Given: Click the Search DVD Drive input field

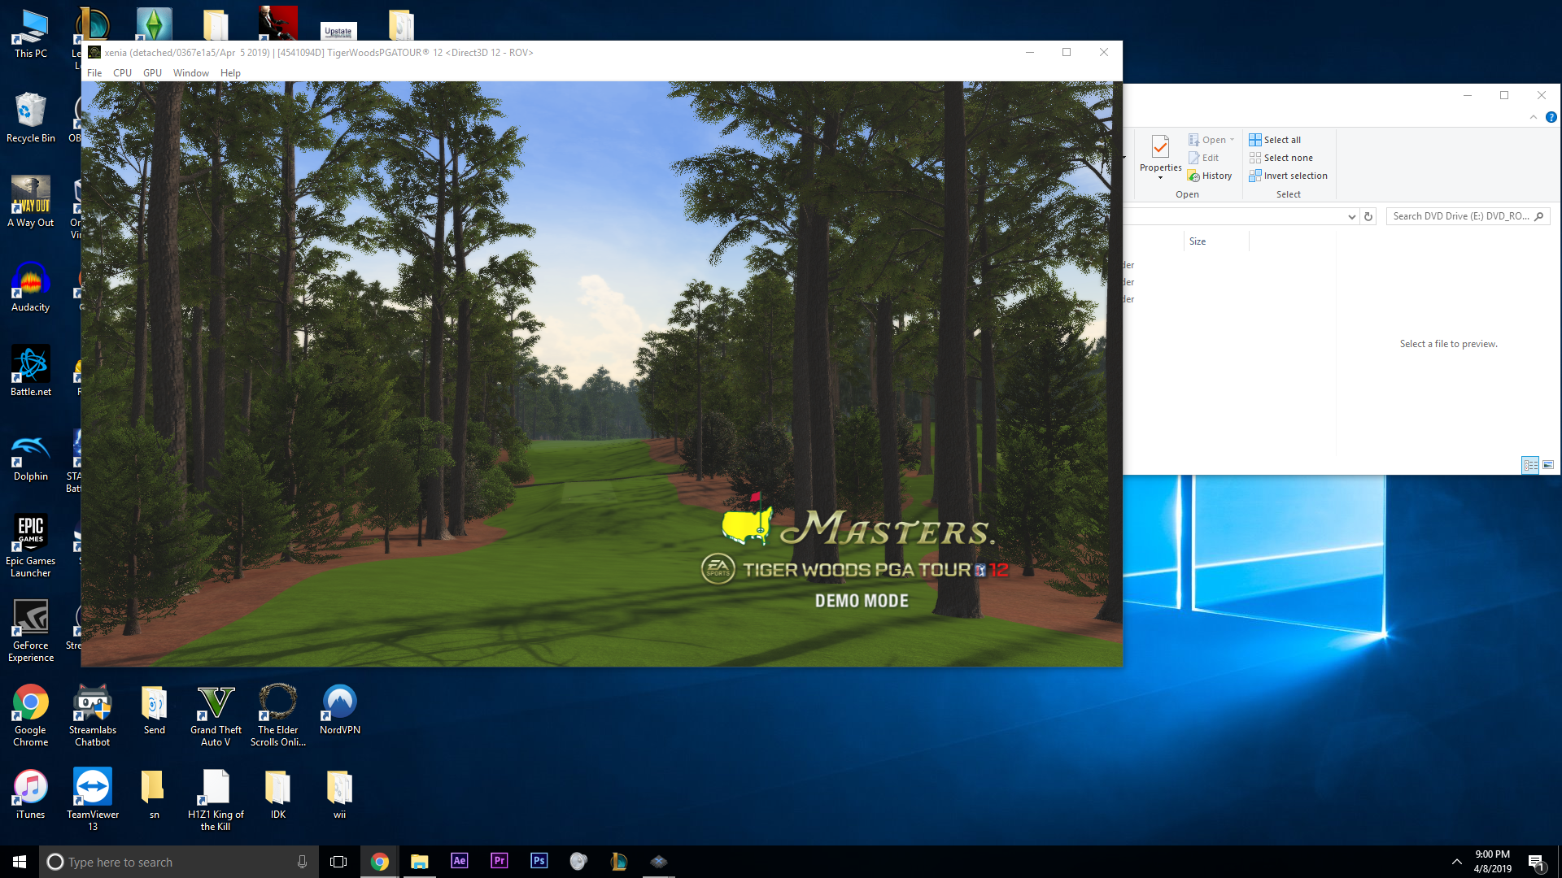Looking at the screenshot, I should 1460,216.
